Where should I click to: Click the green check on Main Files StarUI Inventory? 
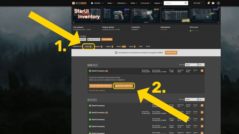point(90,71)
